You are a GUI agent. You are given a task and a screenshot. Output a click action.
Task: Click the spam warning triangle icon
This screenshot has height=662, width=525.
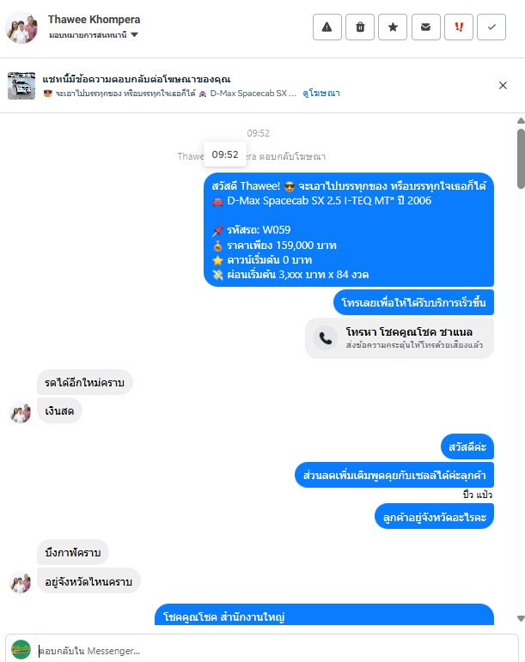point(327,27)
